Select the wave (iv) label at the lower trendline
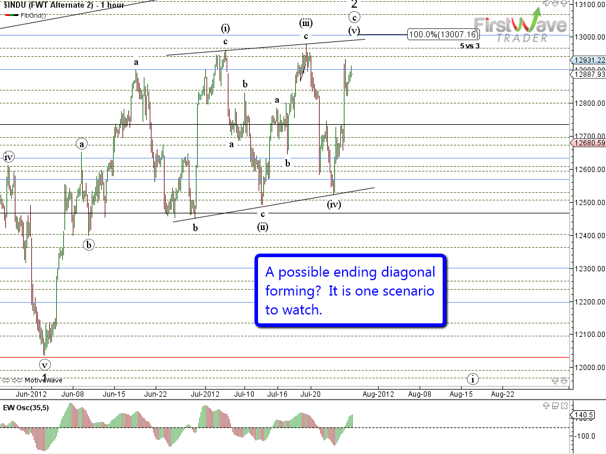Image resolution: width=606 pixels, height=454 pixels. click(334, 205)
